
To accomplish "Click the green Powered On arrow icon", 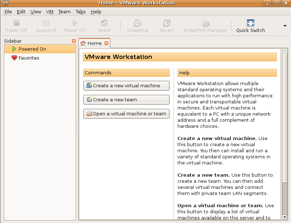I will (x=14, y=49).
